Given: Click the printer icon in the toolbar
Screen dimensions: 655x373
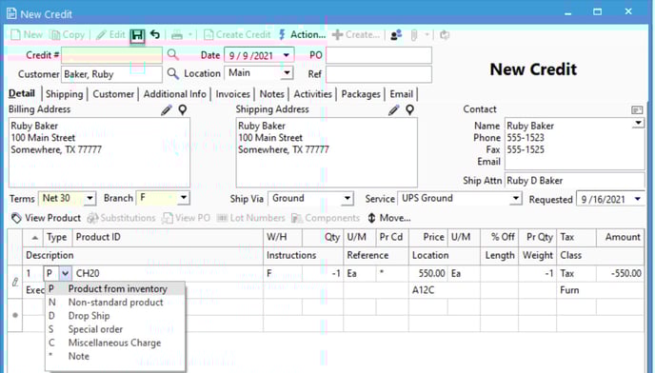Looking at the screenshot, I should pos(177,35).
